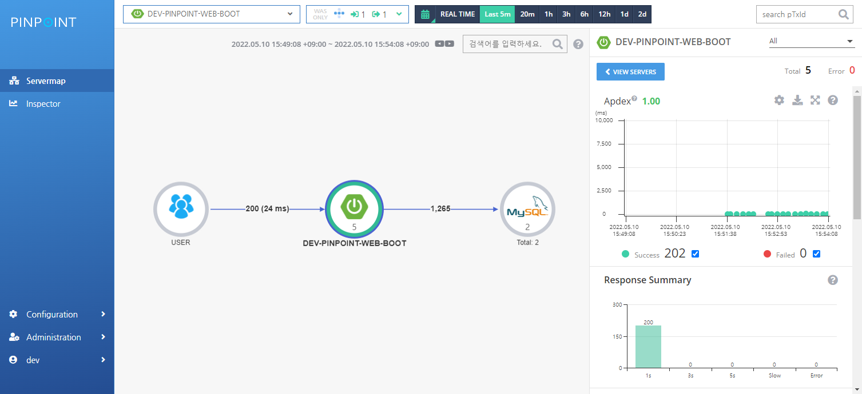The width and height of the screenshot is (862, 394).
Task: Open the DEV-PINPOINT-WEB-BOOT application dropdown
Action: click(x=212, y=14)
